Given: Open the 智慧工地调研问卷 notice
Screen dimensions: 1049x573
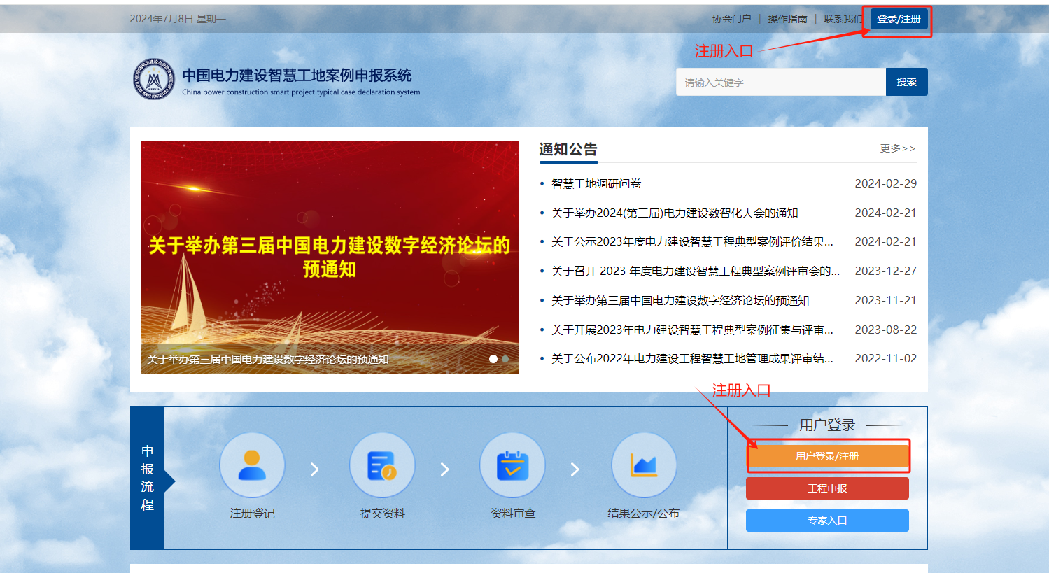Looking at the screenshot, I should [x=596, y=183].
